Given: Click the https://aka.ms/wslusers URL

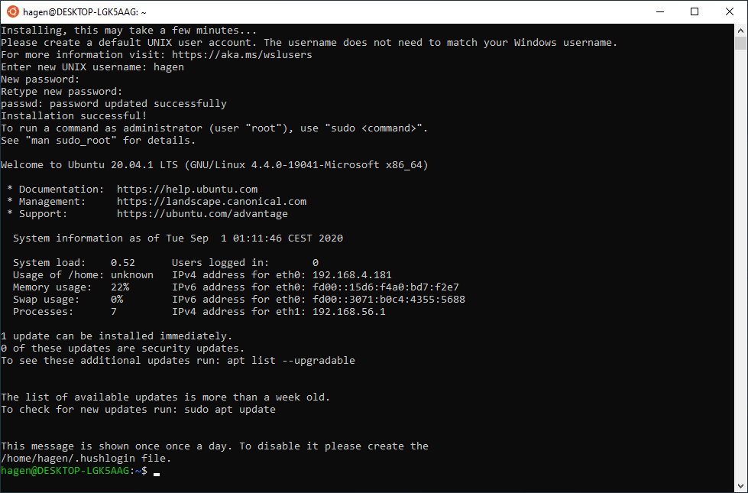Looking at the screenshot, I should pyautogui.click(x=242, y=55).
